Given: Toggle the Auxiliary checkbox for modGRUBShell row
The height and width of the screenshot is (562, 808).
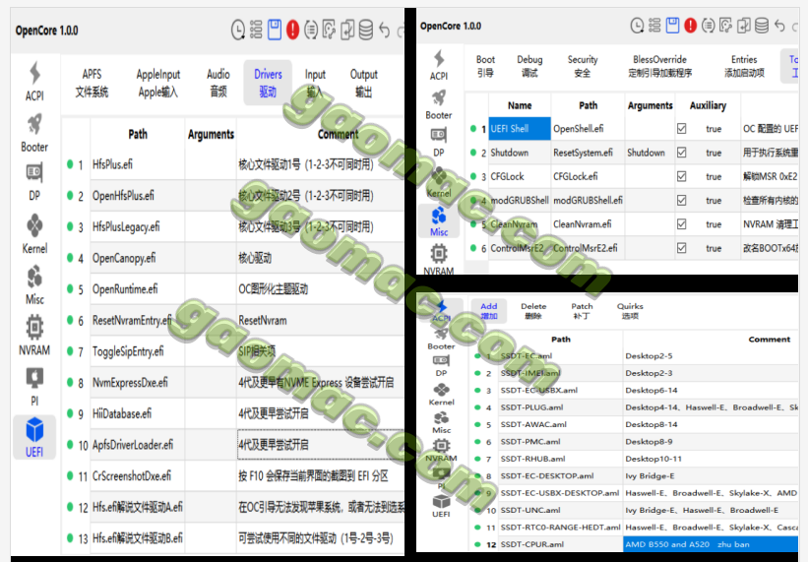Looking at the screenshot, I should coord(682,201).
